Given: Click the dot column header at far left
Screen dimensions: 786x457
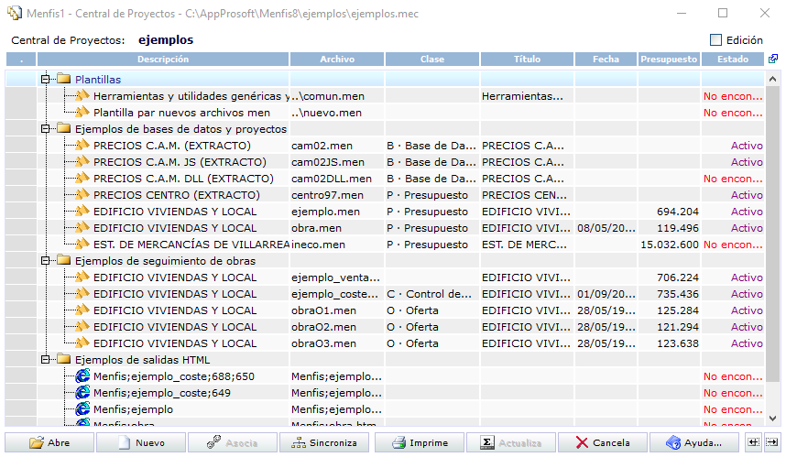Looking at the screenshot, I should (x=21, y=60).
